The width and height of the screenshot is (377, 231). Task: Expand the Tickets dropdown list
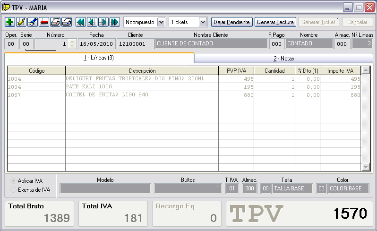(203, 22)
